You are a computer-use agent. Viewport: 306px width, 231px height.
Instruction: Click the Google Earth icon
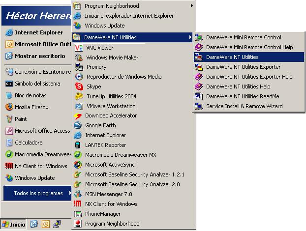pos(78,125)
